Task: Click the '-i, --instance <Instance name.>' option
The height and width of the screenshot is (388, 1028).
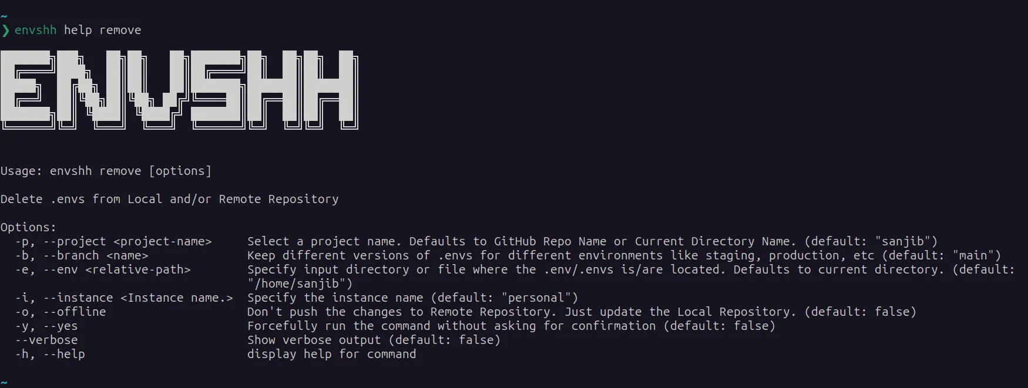Action: (x=124, y=298)
